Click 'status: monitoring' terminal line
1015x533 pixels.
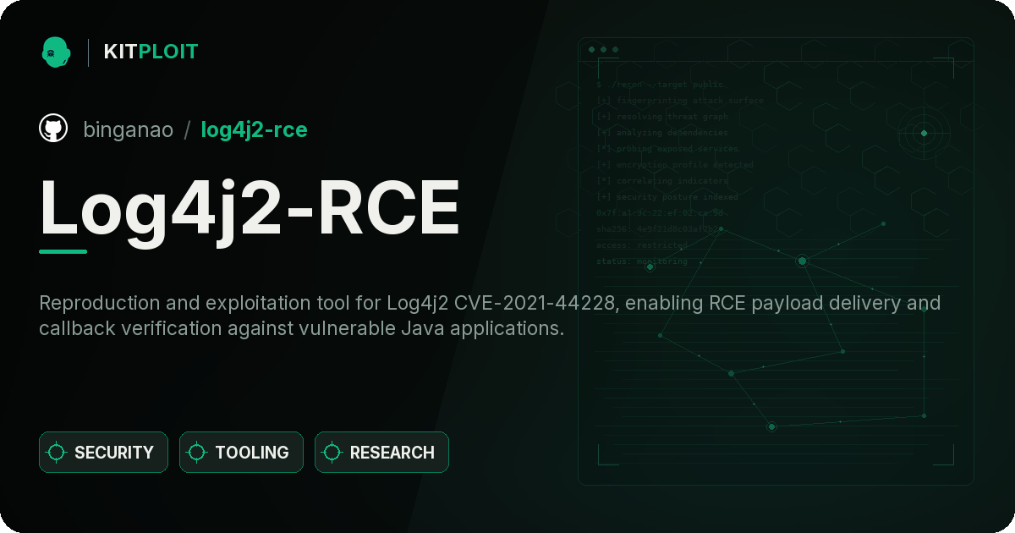(x=642, y=261)
